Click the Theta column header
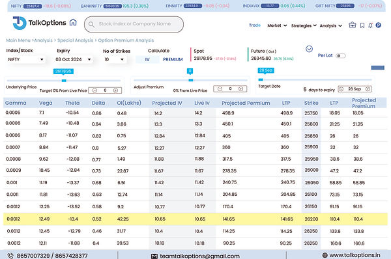 coord(72,103)
